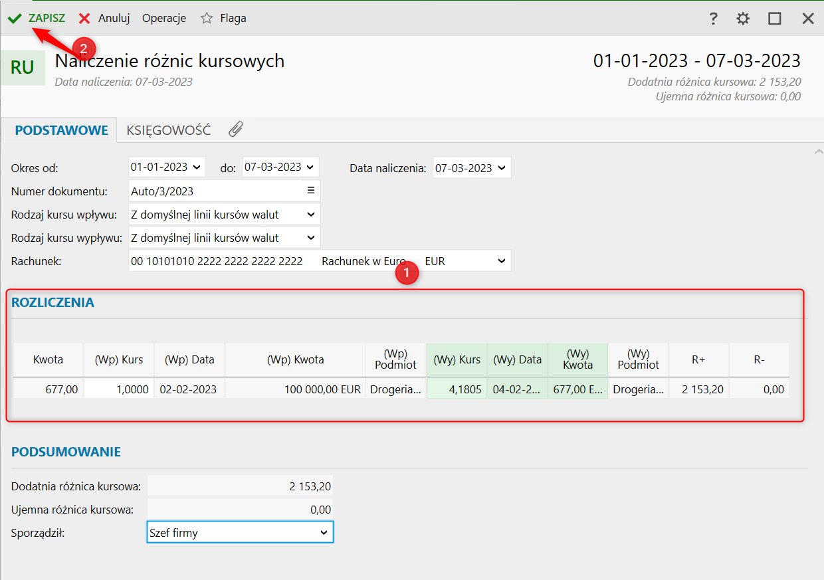Image resolution: width=824 pixels, height=580 pixels.
Task: Open the attachments paperclip tab
Action: click(x=235, y=130)
